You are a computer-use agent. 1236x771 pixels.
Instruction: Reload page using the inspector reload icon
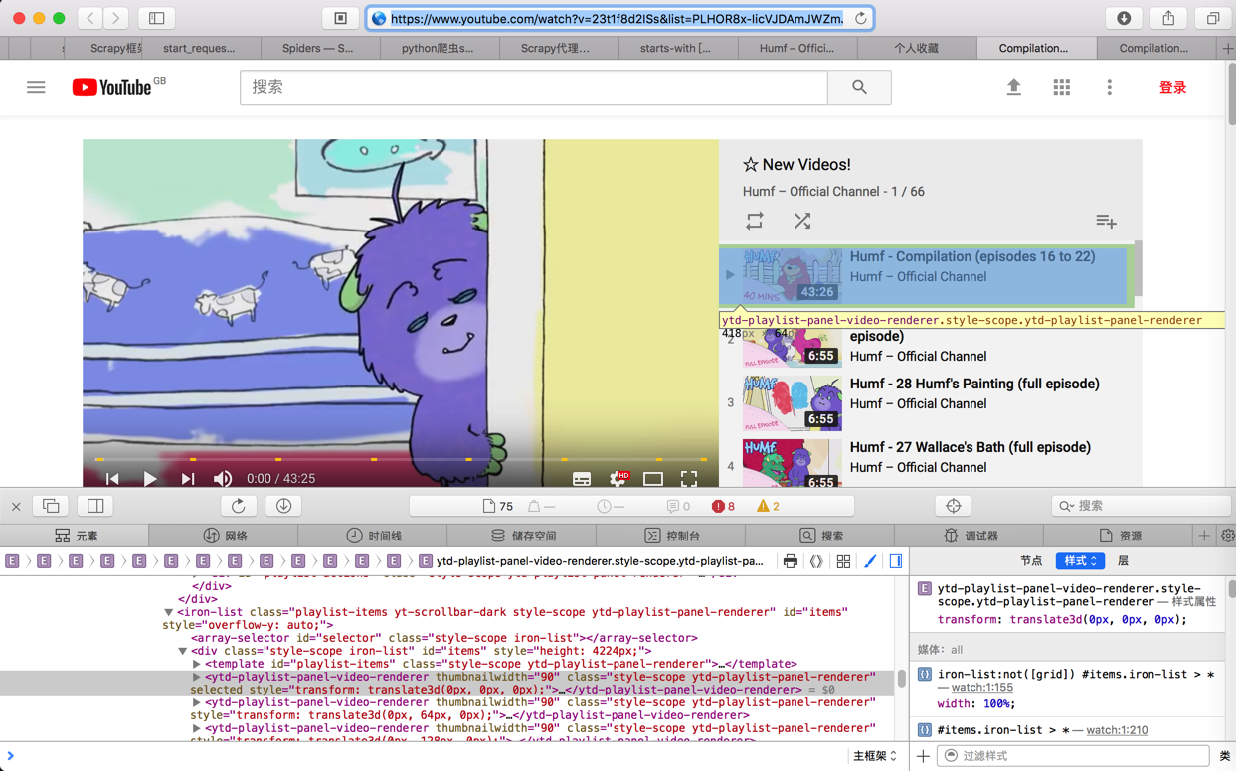pos(238,506)
